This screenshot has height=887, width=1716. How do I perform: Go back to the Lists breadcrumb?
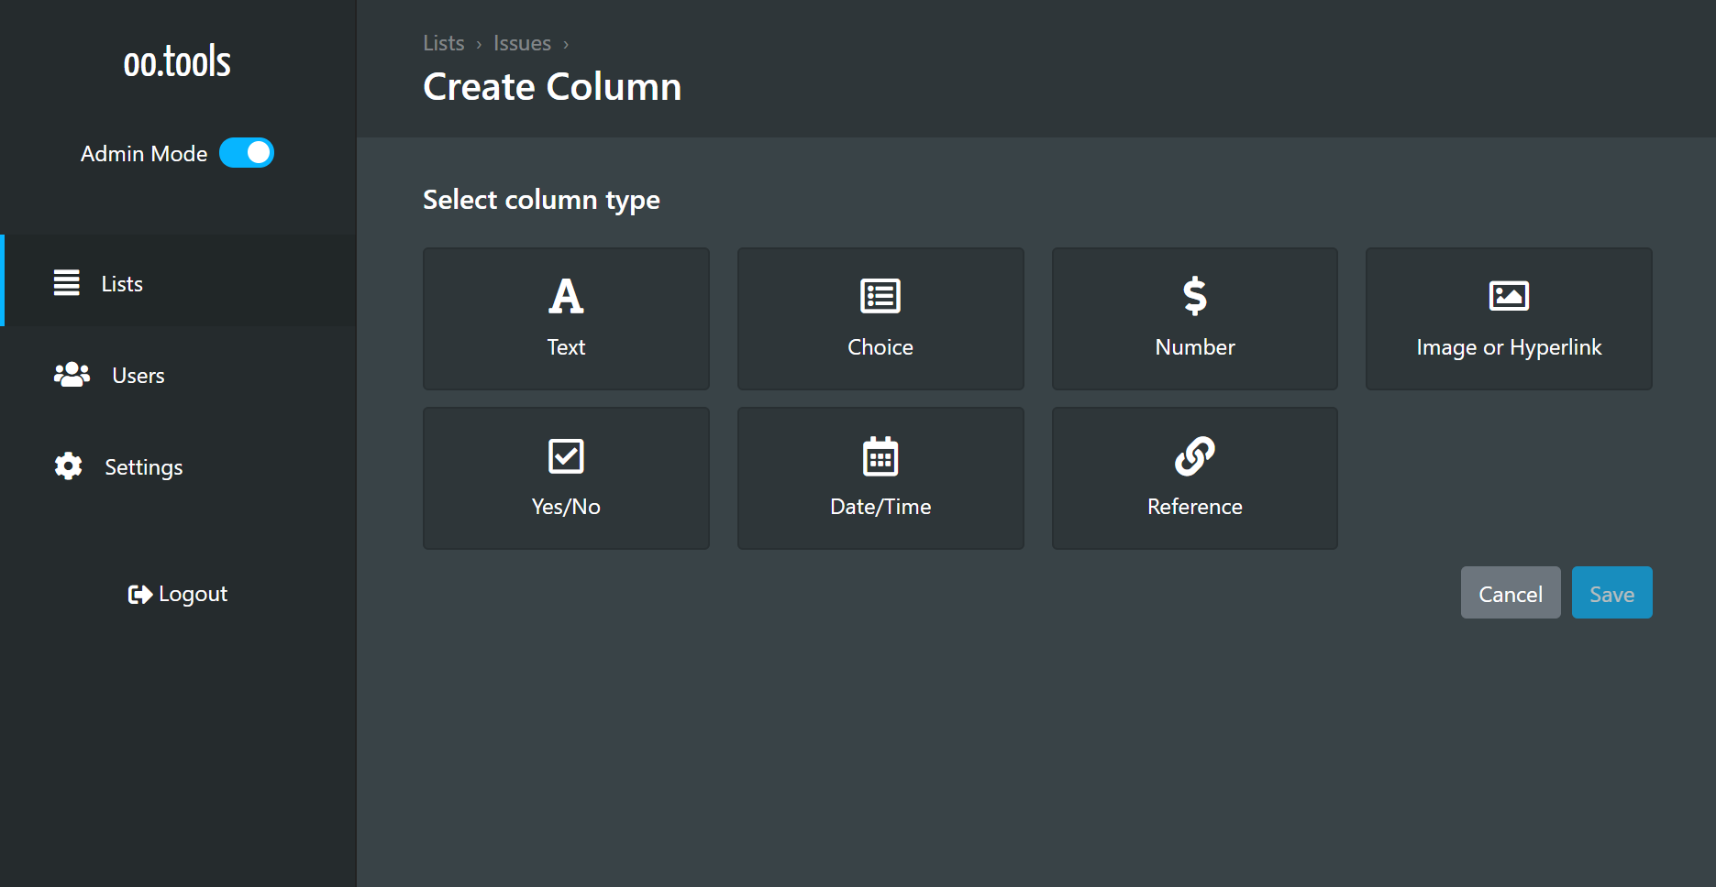point(443,43)
